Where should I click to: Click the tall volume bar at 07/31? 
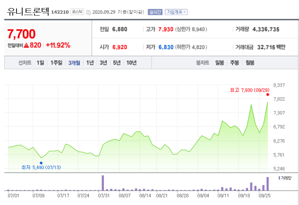pyautogui.click(x=103, y=183)
